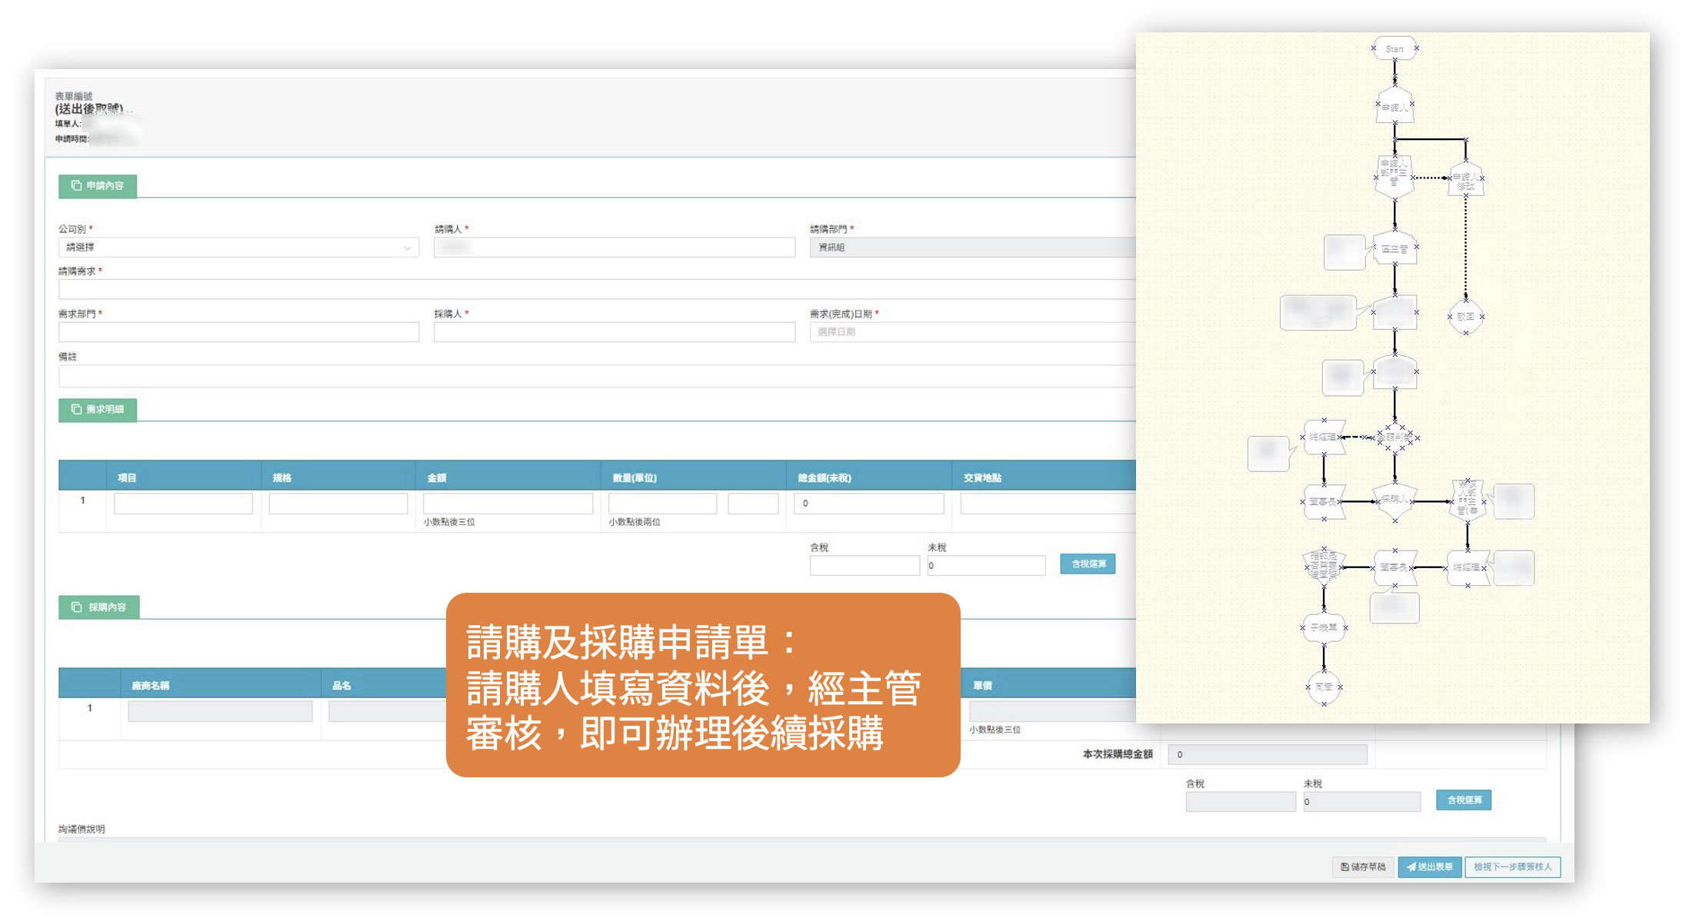Click 檢視下一步驟簽核人 button
This screenshot has width=1686, height=918.
coord(1512,866)
